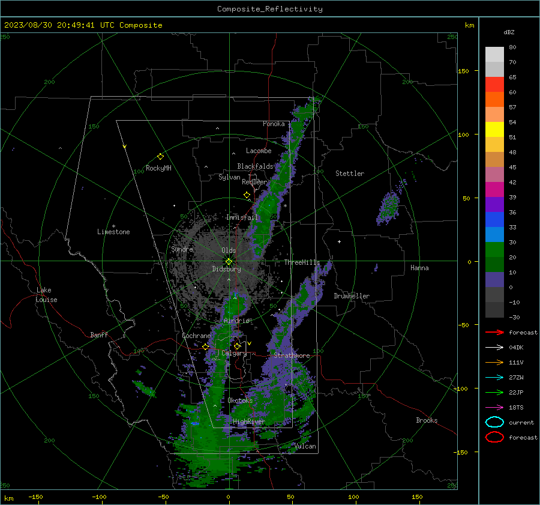Viewport: 540px width, 505px height.
Task: Click the Banff label
Action: pos(99,335)
